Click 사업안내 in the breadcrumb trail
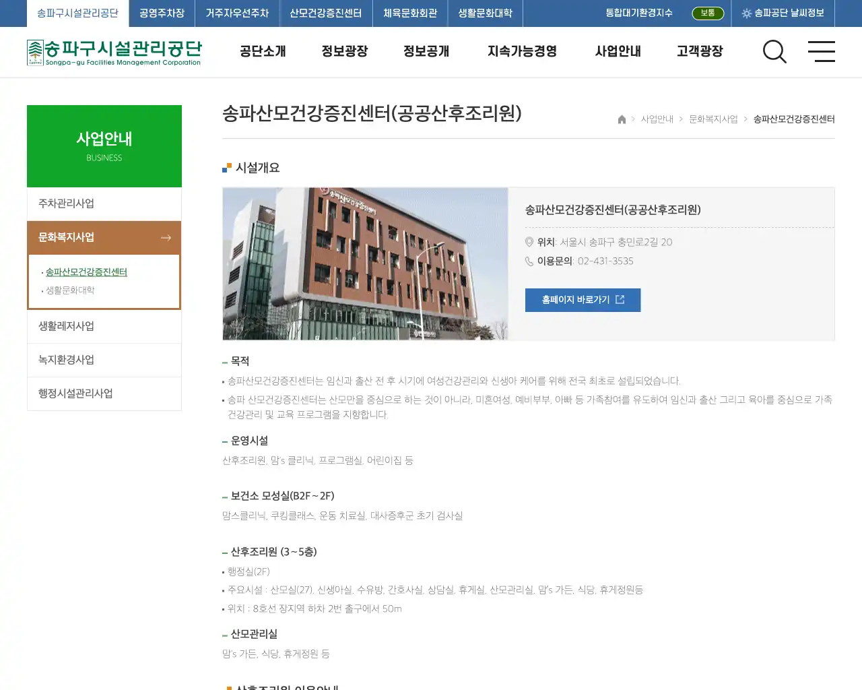Screen dimensions: 862x690 657,119
